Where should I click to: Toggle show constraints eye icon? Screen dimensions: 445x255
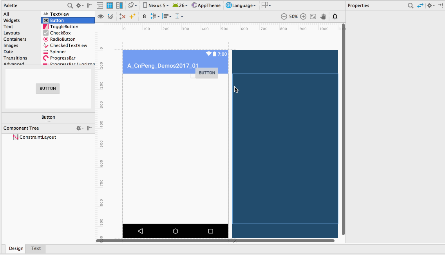coord(100,16)
